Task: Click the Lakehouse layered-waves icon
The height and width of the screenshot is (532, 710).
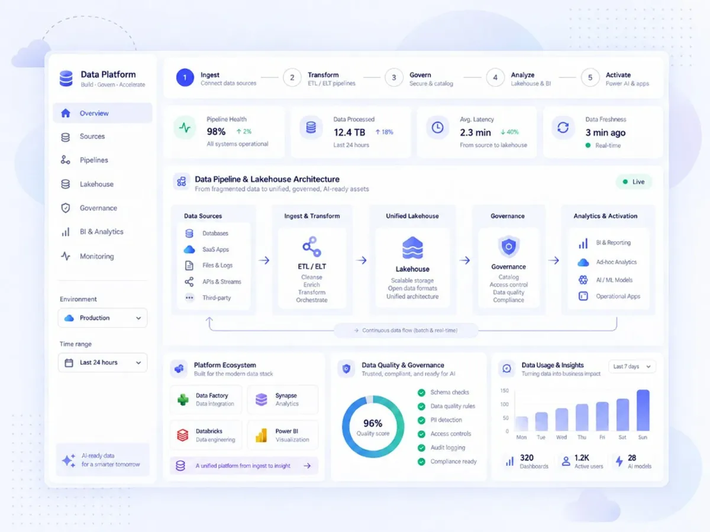Action: tap(412, 248)
